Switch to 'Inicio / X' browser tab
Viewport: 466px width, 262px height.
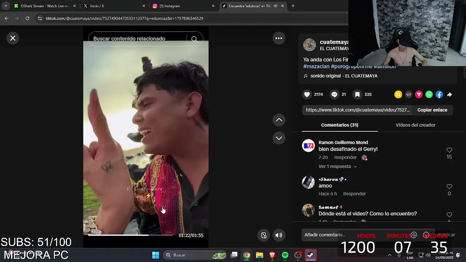click(x=114, y=6)
